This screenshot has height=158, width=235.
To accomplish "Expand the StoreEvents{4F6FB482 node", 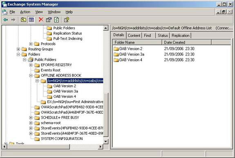I will pyautogui.click(x=31, y=128).
